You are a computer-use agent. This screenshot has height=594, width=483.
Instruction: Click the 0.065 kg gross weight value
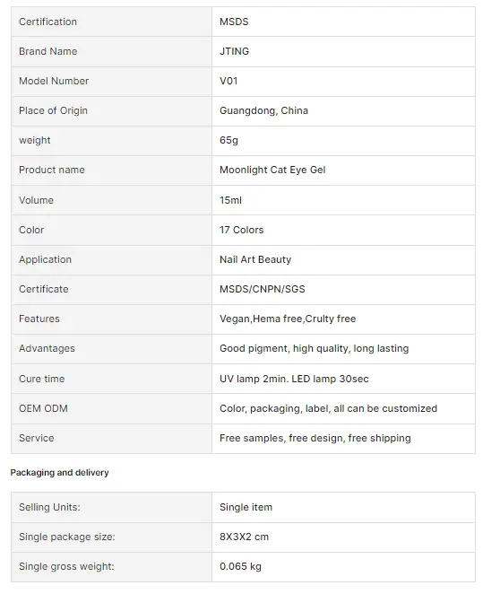click(240, 566)
